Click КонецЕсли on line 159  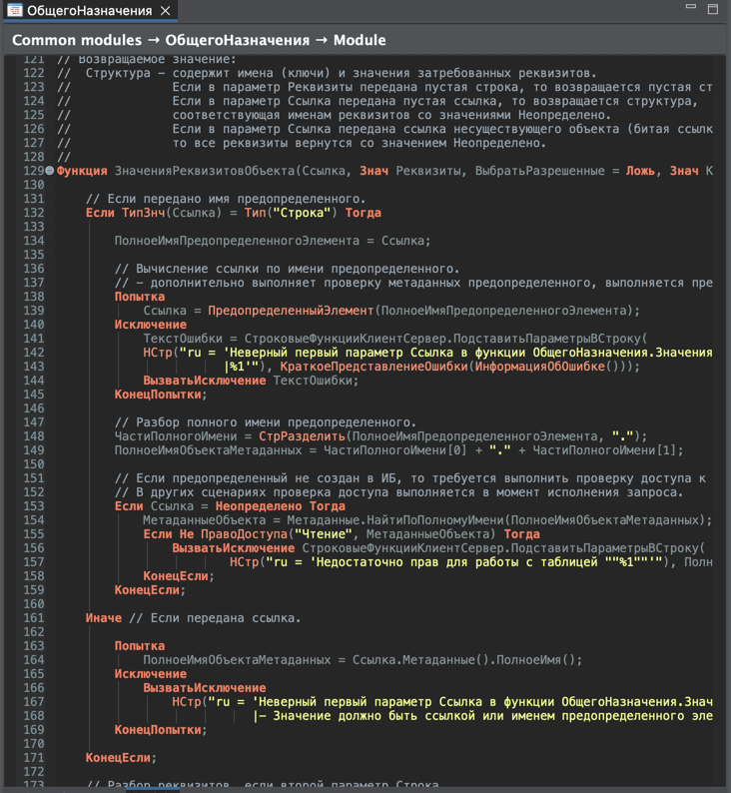pyautogui.click(x=147, y=590)
